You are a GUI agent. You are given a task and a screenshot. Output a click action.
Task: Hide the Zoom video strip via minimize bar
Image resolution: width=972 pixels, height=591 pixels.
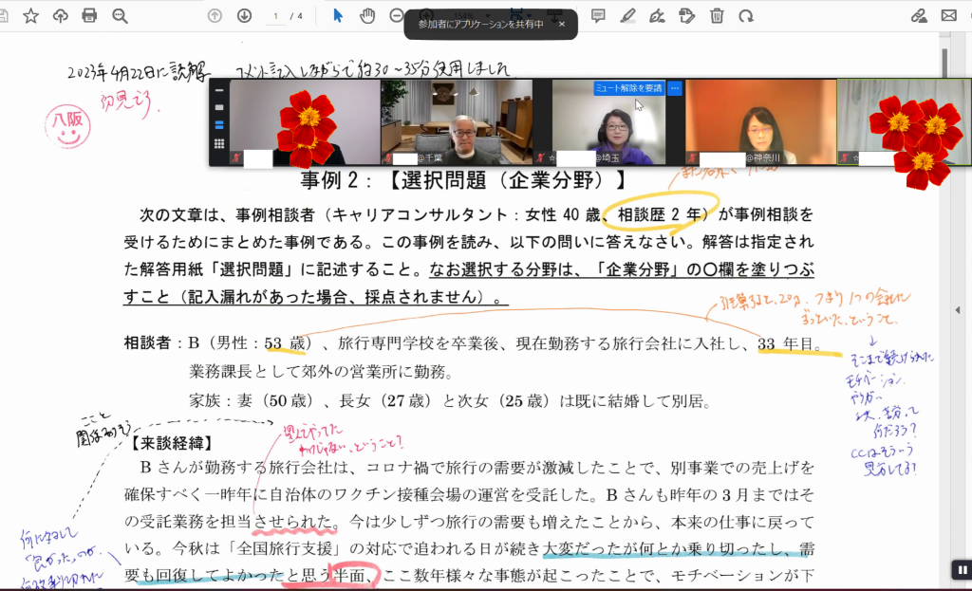point(219,91)
